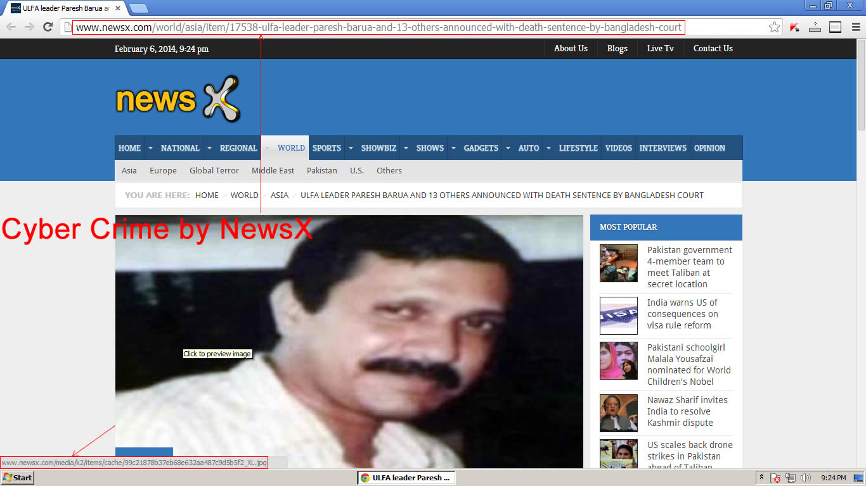Select the VIDEOS menu item
This screenshot has width=866, height=486.
[x=618, y=147]
